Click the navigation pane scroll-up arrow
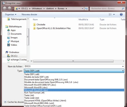The width and height of the screenshot is (127, 107). tap(28, 19)
